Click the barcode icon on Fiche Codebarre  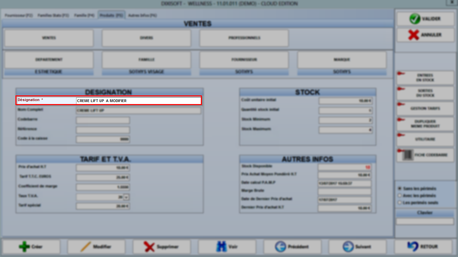tap(407, 155)
